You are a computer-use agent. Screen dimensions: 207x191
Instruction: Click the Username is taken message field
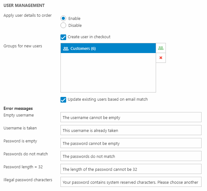131,130
